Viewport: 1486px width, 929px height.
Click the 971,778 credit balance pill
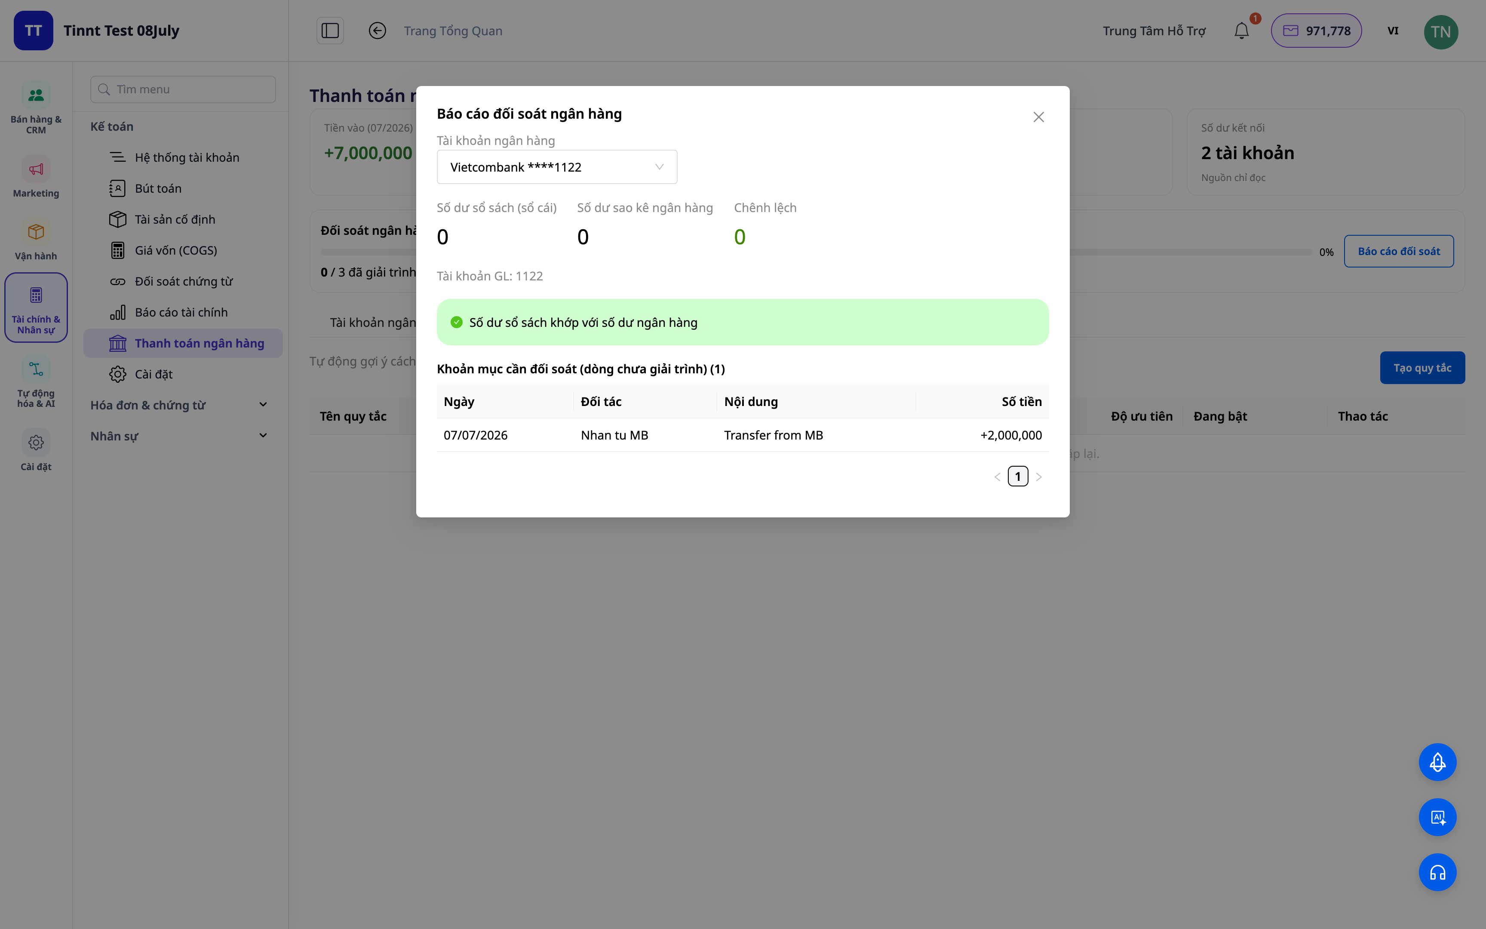(x=1316, y=31)
